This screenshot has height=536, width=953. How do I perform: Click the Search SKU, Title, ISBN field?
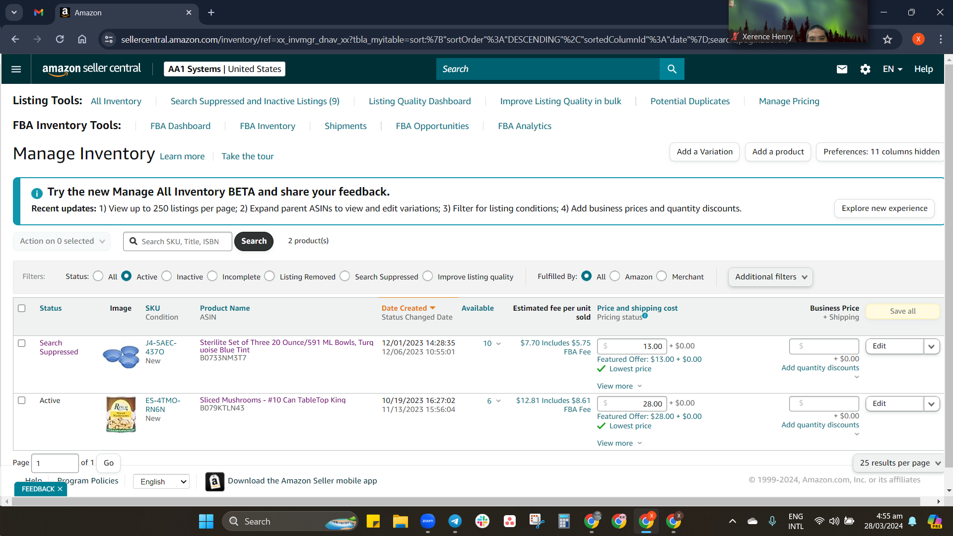(178, 241)
